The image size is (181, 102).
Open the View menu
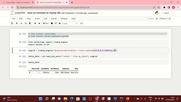[29, 19]
